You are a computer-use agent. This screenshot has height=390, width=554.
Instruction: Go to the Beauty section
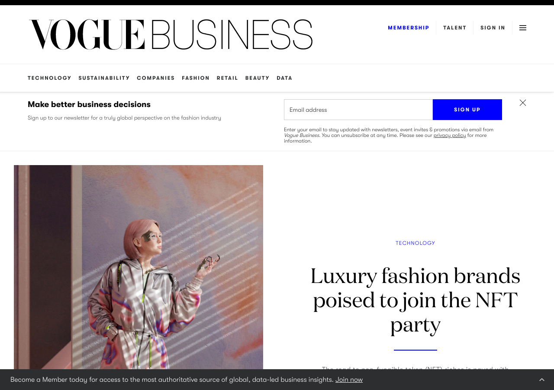(x=258, y=78)
